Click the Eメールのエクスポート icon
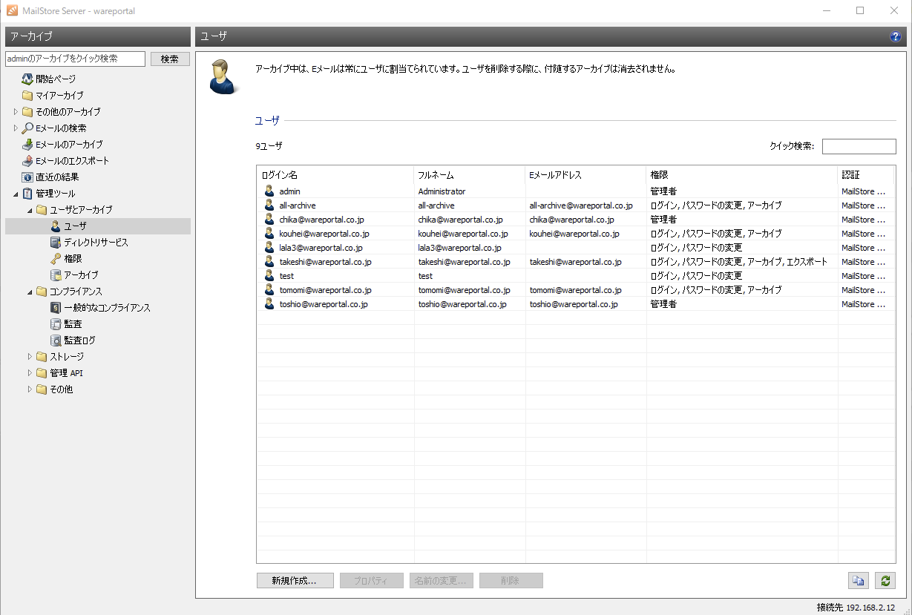 27,161
